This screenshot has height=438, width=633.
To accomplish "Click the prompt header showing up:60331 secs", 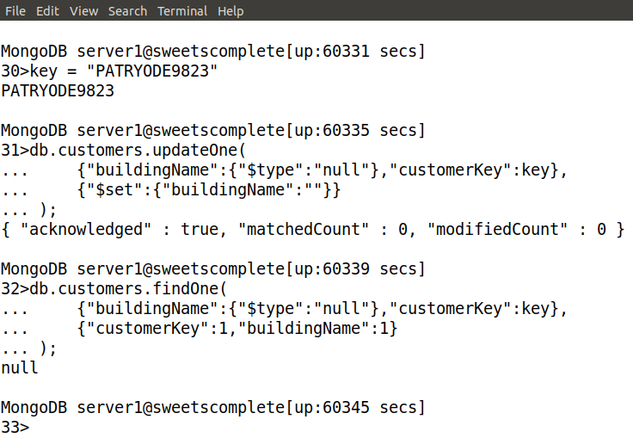I will 212,52.
